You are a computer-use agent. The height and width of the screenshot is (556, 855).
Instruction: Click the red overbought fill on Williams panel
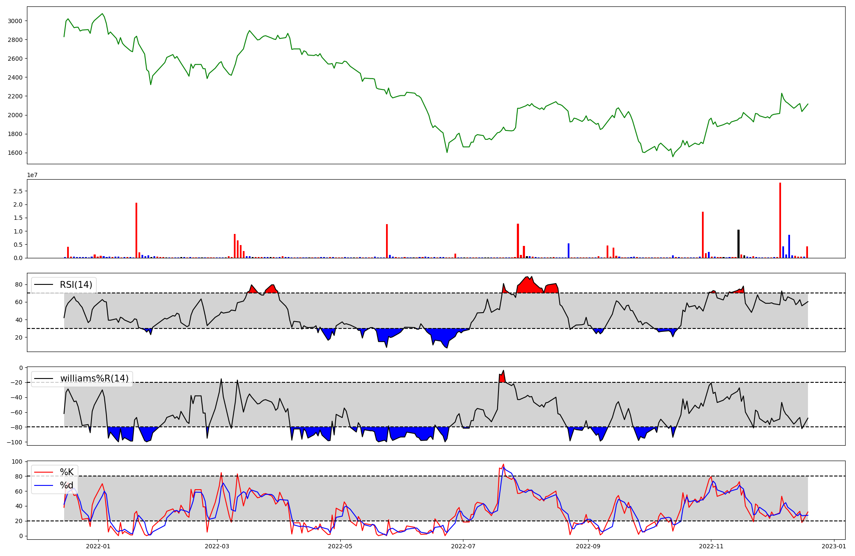click(502, 378)
